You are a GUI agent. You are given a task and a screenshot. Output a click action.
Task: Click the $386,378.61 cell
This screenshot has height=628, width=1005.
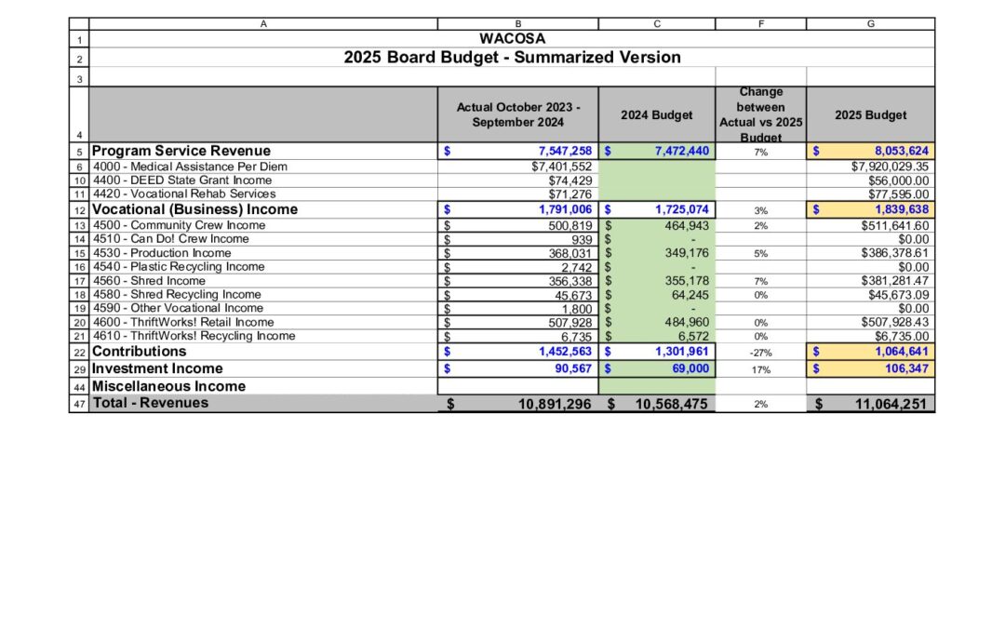pyautogui.click(x=870, y=253)
